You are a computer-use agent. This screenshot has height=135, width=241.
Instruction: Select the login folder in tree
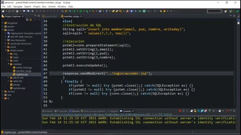coord(14,57)
